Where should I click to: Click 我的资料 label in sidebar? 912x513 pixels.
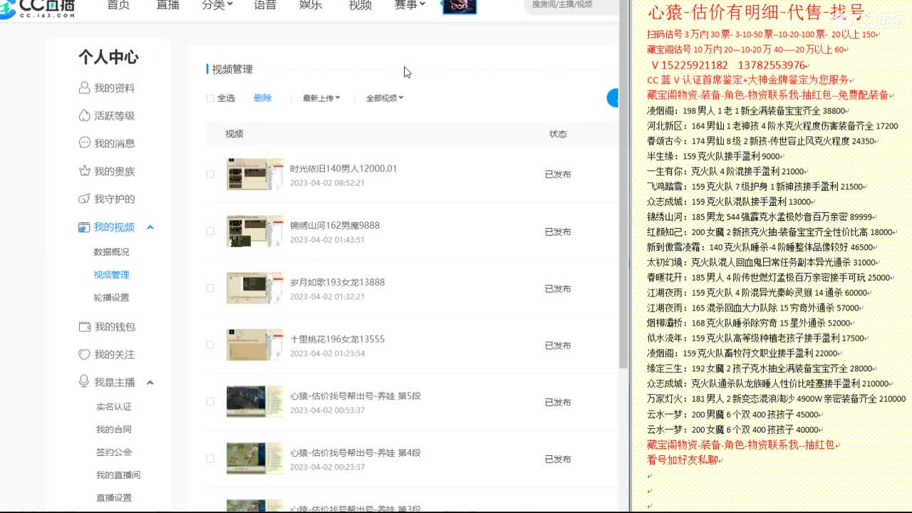(x=115, y=88)
